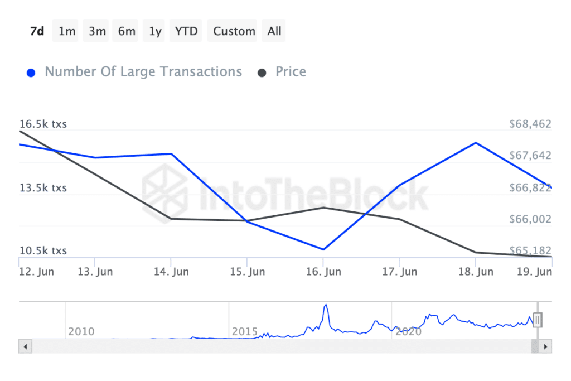Show All historical data

274,31
